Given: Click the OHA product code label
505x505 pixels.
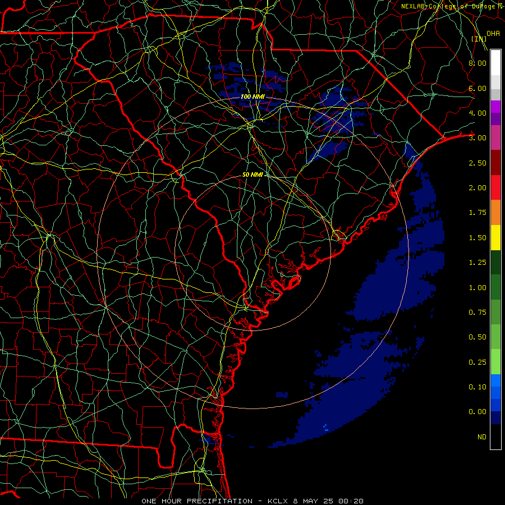Looking at the screenshot, I should 493,34.
